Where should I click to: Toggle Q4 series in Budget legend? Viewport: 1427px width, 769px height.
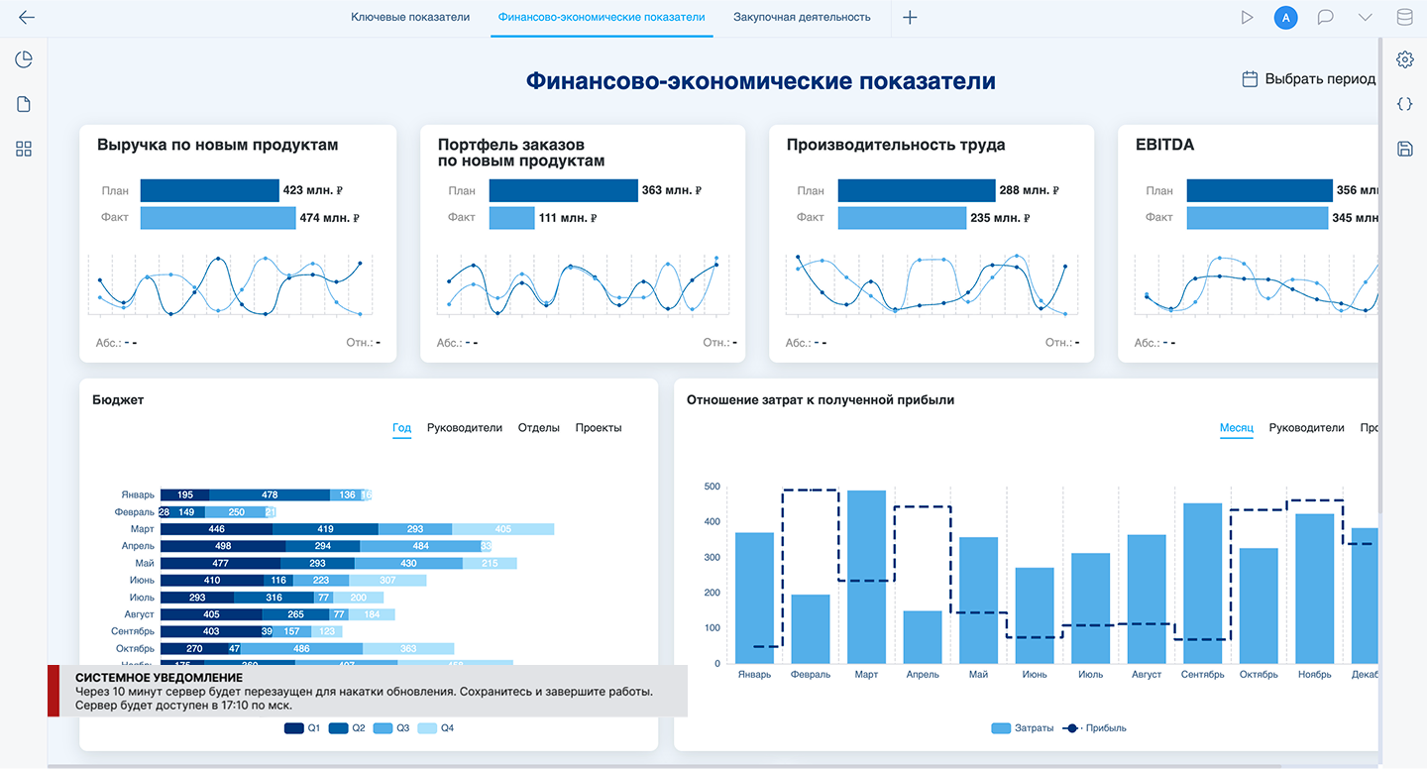[x=436, y=728]
